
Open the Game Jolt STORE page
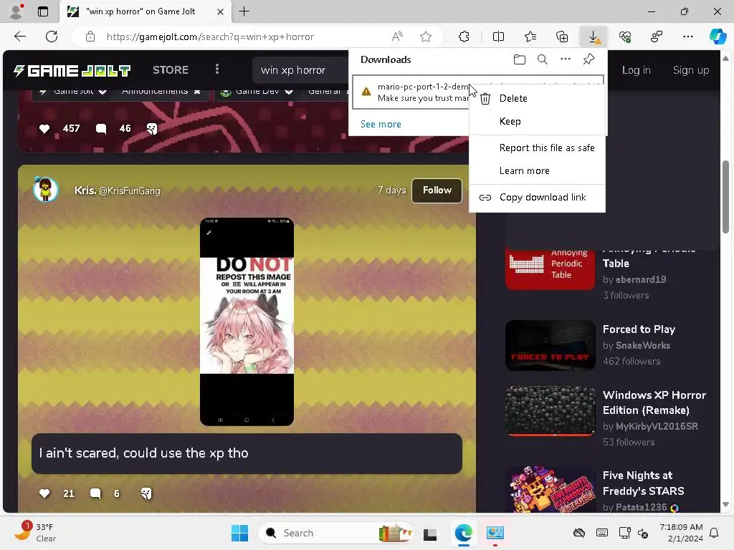click(171, 70)
